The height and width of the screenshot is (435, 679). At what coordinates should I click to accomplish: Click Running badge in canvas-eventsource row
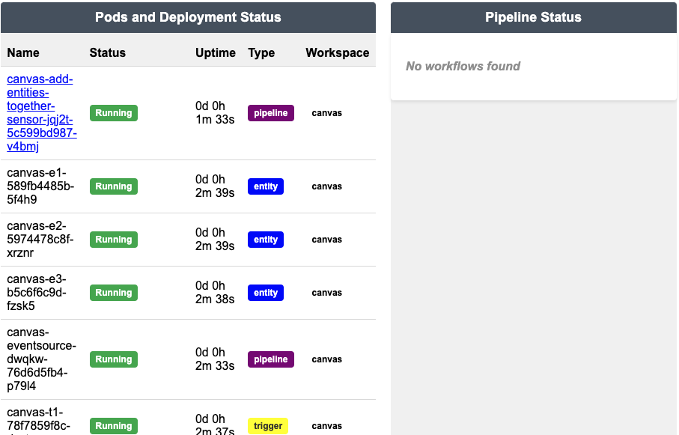coord(114,359)
